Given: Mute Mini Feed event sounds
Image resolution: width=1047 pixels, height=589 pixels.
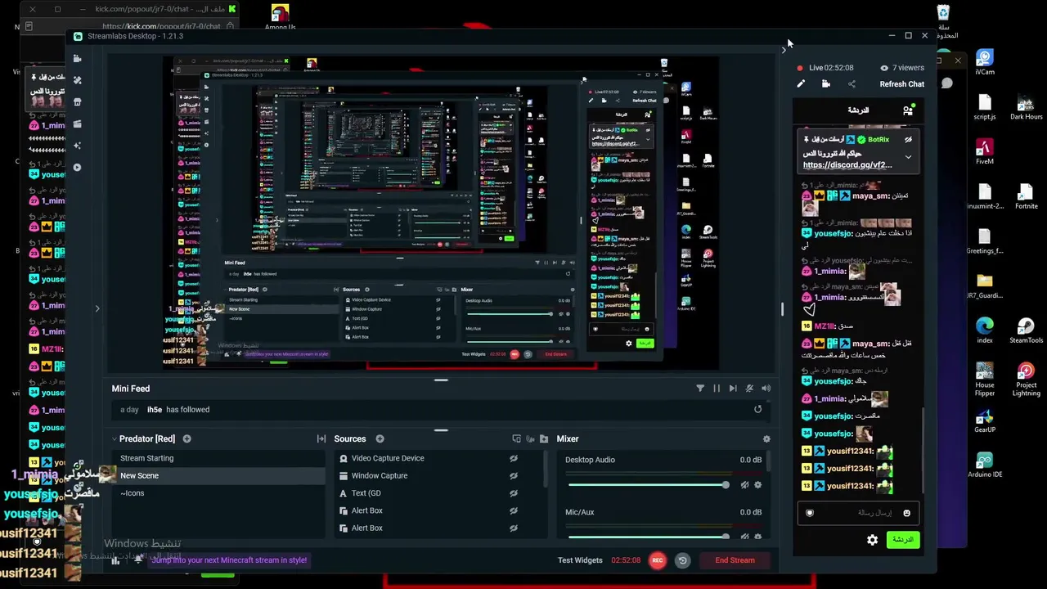Looking at the screenshot, I should pyautogui.click(x=749, y=389).
